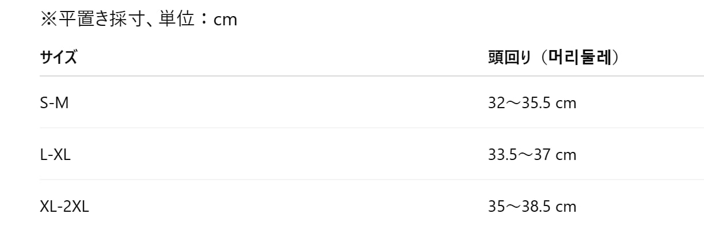Click the "※" mark starting the note
Screen dimensions: 704x244
coord(47,20)
